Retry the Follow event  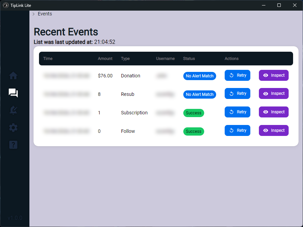(237, 130)
